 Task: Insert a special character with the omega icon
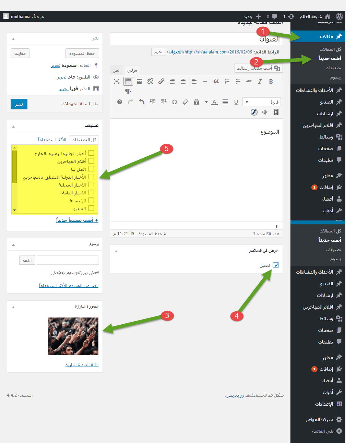175,102
